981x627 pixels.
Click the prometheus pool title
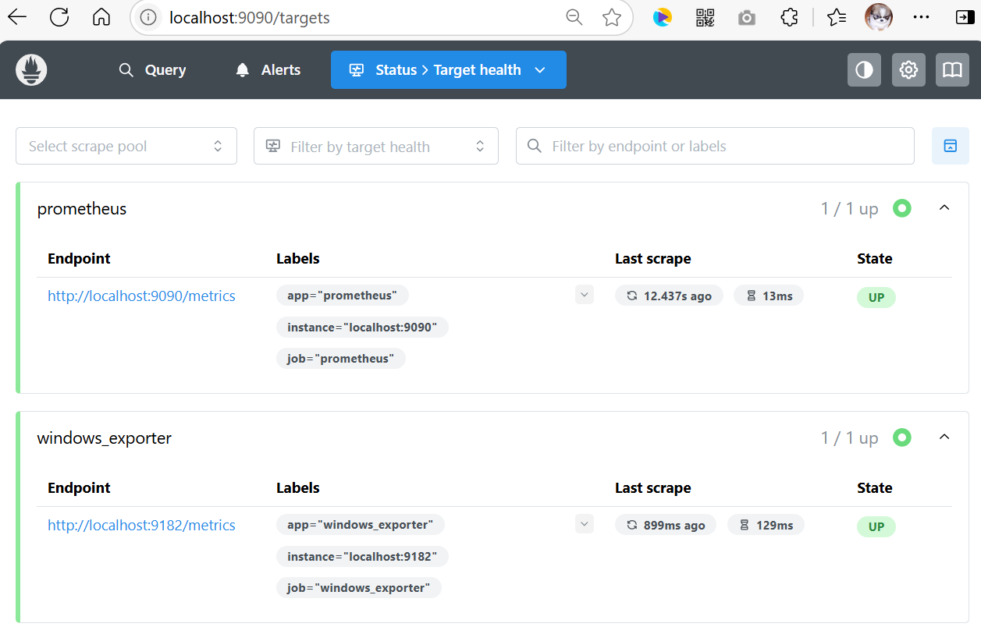(82, 209)
